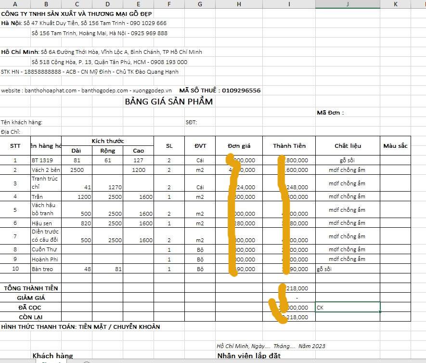Select column I header
426x363 pixels.
[289, 4]
